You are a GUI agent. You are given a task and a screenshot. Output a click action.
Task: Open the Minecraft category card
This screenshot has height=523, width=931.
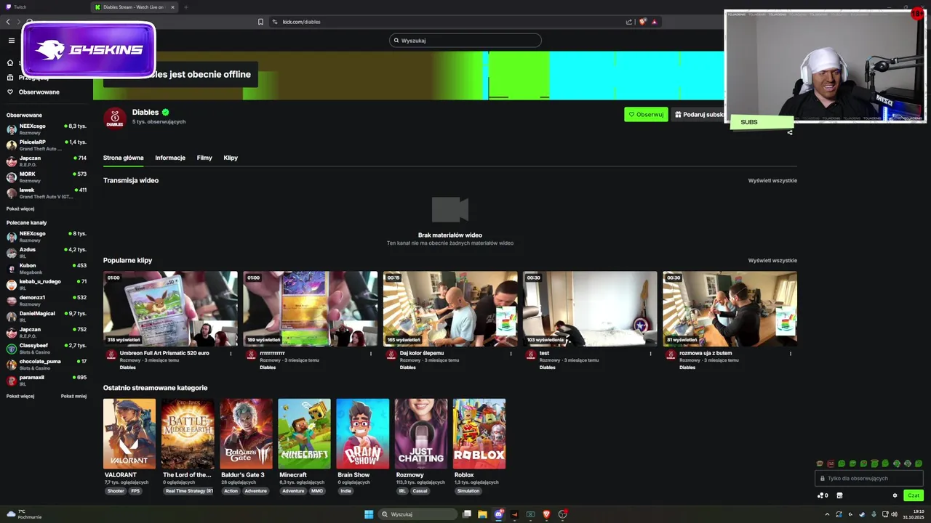tap(304, 434)
